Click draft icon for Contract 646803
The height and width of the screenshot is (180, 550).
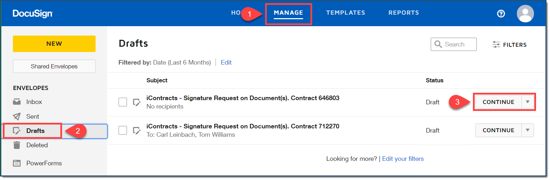pos(137,102)
